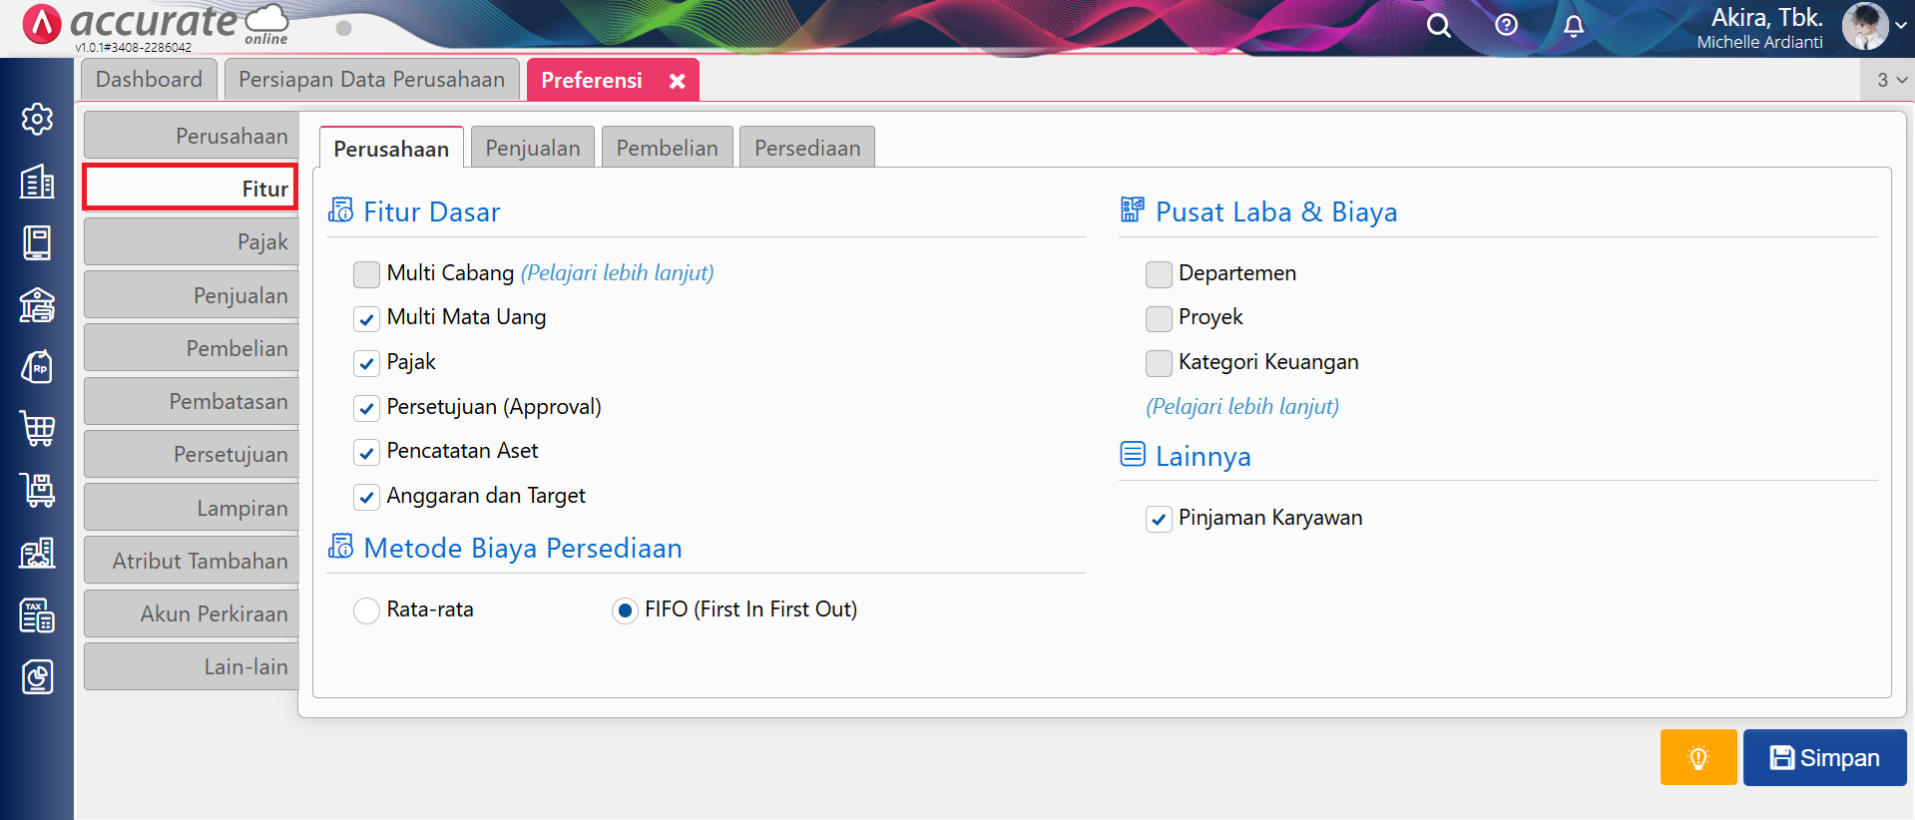This screenshot has height=820, width=1915.
Task: Go to the Pajak preferences section
Action: [192, 242]
